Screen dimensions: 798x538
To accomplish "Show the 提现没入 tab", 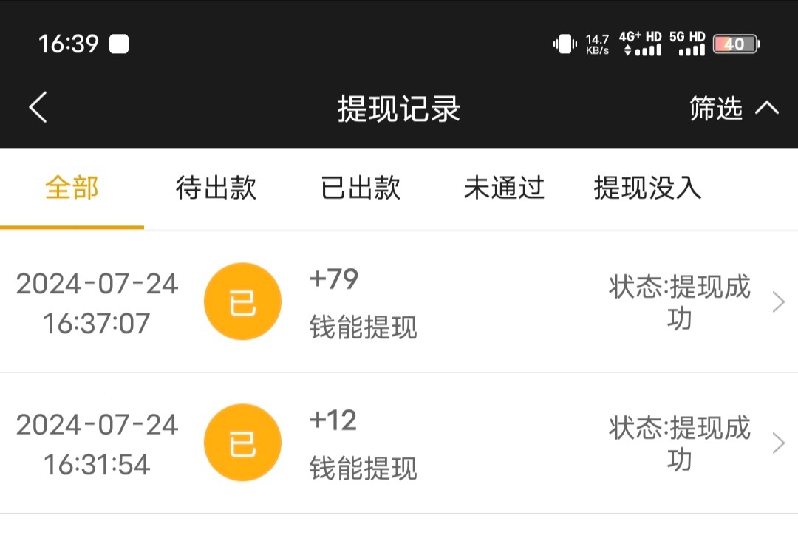I will point(647,188).
